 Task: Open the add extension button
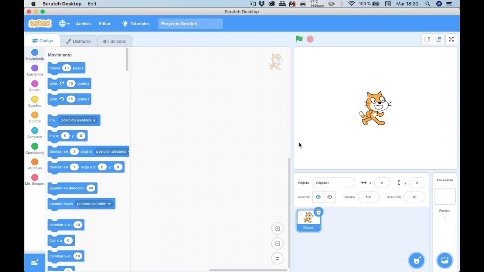point(35,263)
